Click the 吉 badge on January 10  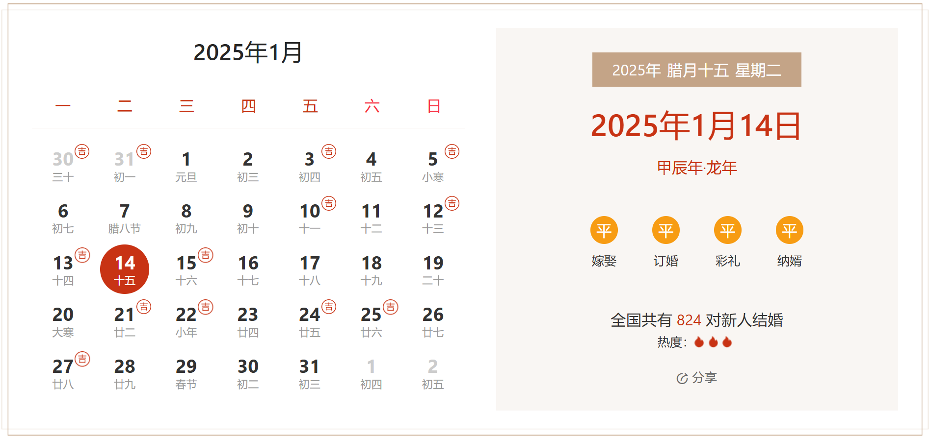[329, 203]
